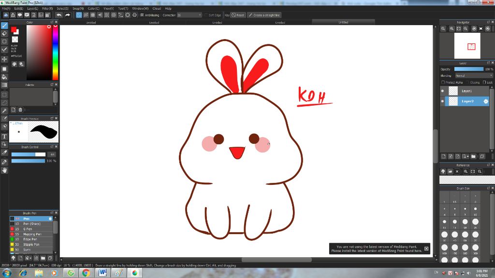Enable the layer Lock checkbox
Screen dimensions: 495x278
pyautogui.click(x=484, y=82)
